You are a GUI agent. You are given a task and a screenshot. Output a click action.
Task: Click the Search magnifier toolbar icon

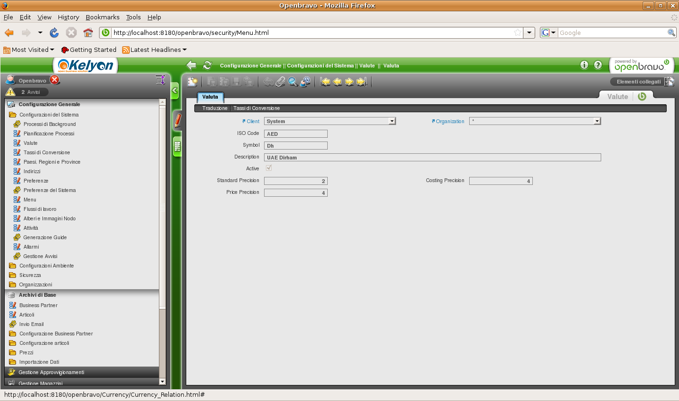click(x=293, y=82)
